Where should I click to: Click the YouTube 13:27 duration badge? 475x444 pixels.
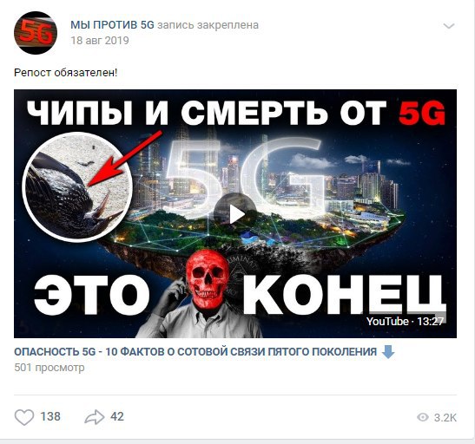405,321
